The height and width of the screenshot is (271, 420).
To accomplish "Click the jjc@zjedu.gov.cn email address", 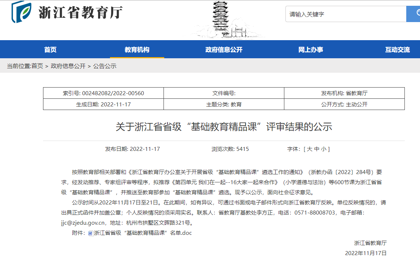I will click(83, 223).
